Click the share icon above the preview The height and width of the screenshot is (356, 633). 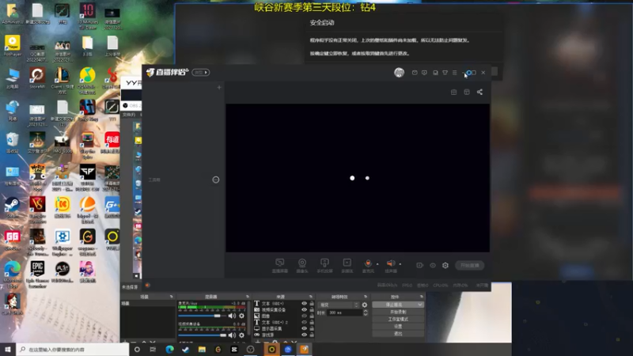point(479,92)
